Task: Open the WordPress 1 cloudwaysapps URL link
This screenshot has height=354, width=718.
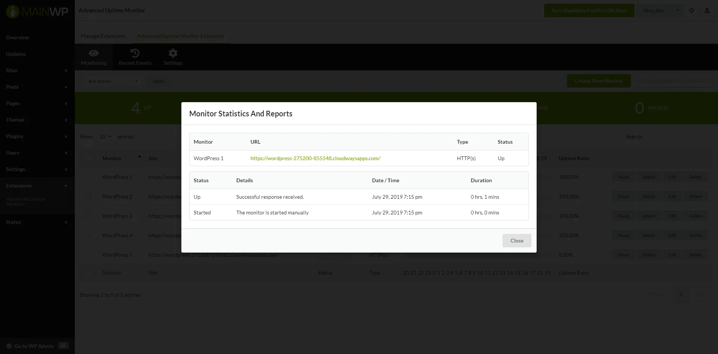Action: point(315,158)
